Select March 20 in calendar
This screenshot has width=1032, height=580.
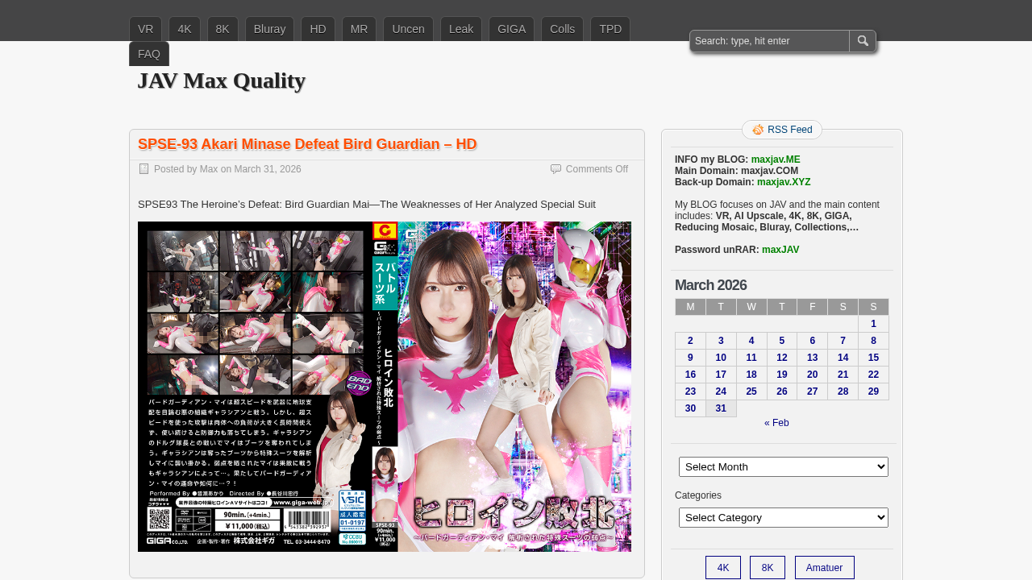812,375
